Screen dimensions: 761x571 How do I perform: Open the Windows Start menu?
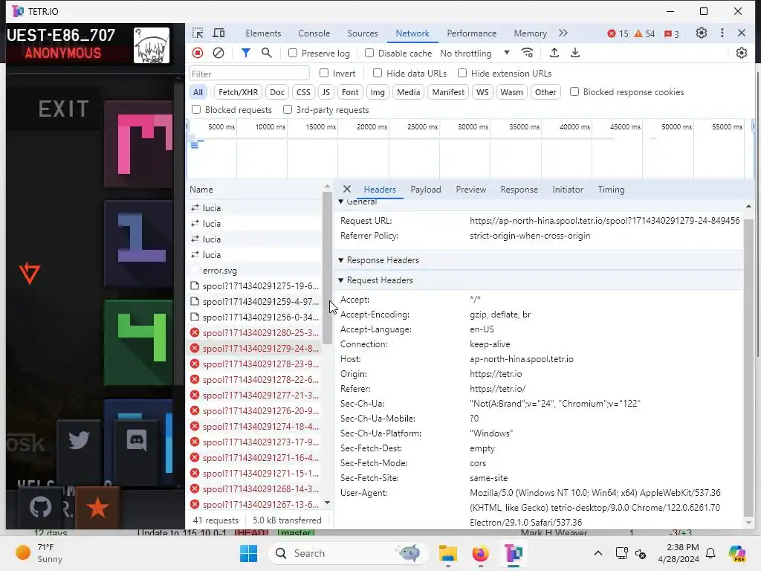pyautogui.click(x=248, y=553)
